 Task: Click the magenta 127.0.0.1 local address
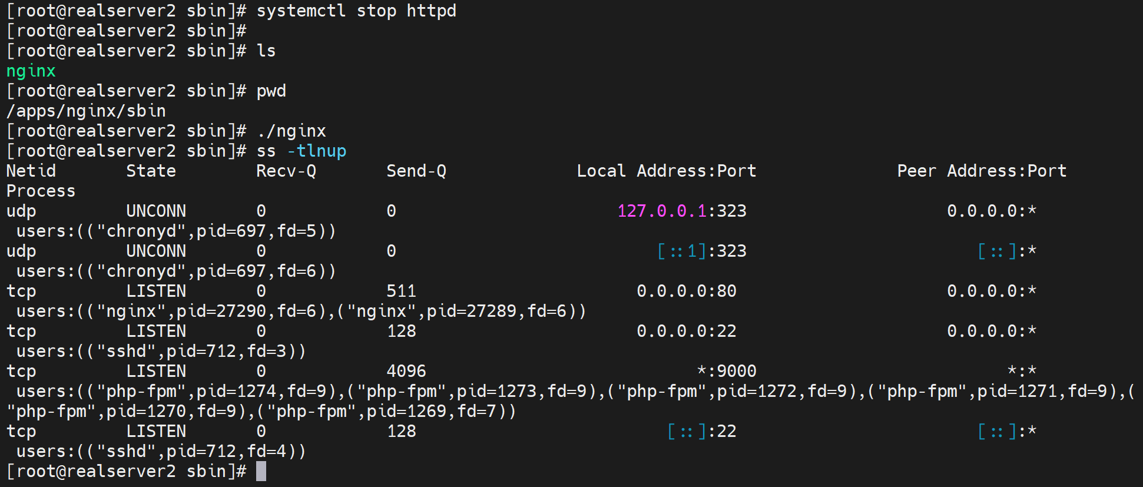(x=661, y=211)
